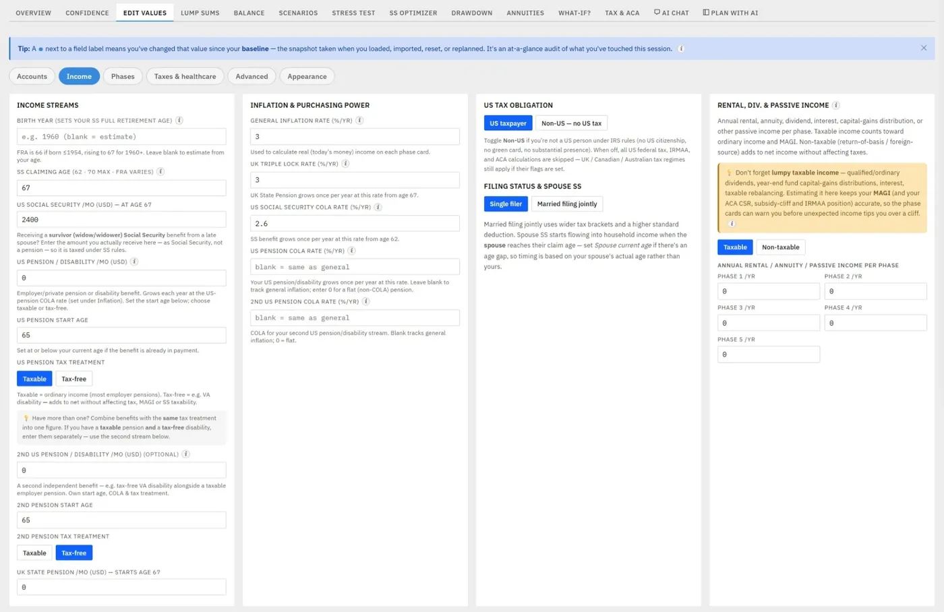Click US Pension / Disability monthly field
This screenshot has width=944, height=612.
121,278
